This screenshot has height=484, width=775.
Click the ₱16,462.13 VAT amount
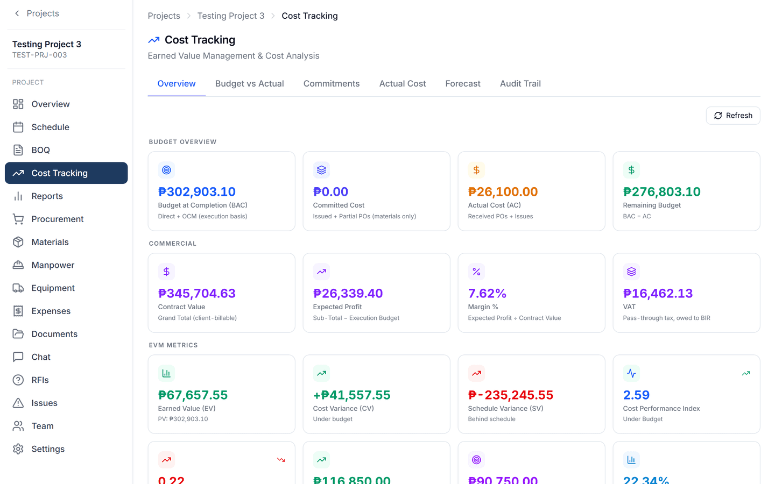pyautogui.click(x=658, y=294)
